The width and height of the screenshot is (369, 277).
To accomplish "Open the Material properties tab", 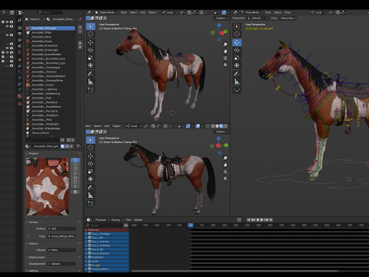I will point(20,96).
